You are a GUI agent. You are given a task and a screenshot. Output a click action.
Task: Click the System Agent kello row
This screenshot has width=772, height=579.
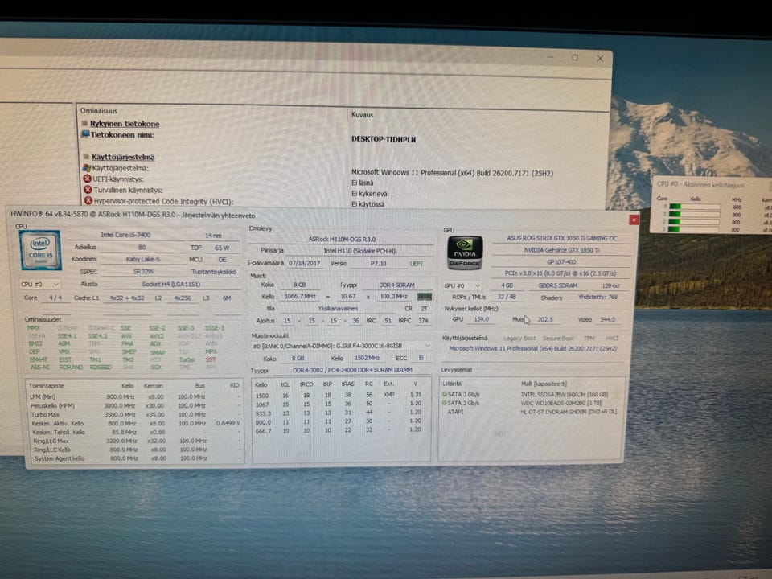[134, 458]
